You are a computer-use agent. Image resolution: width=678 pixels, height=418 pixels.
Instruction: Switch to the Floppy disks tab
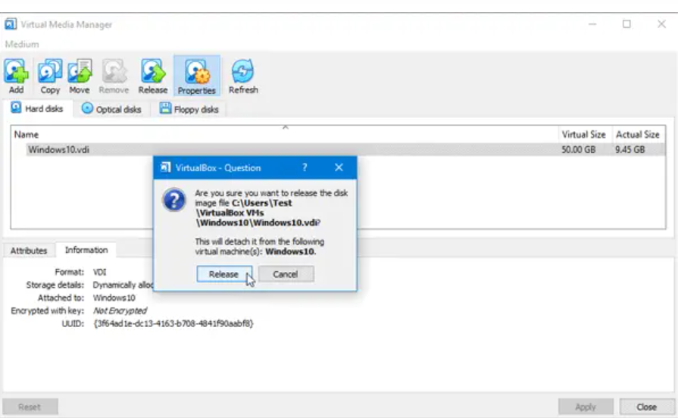click(189, 109)
